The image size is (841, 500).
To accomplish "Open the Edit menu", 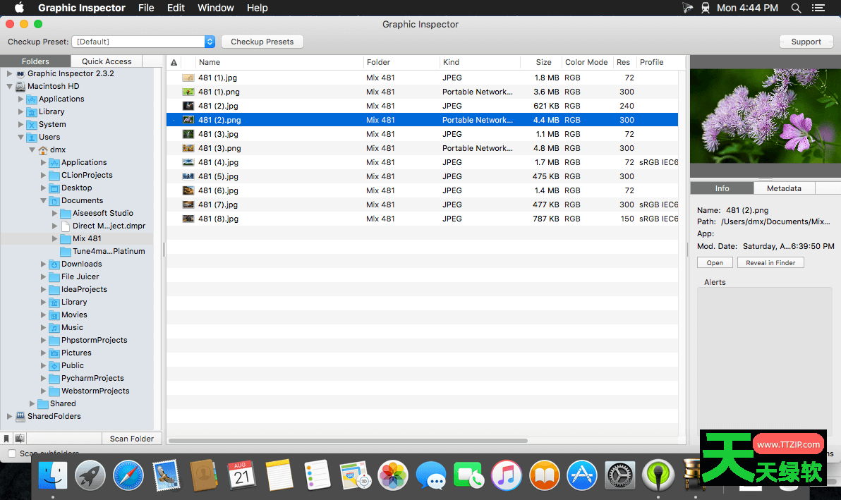I will coord(176,8).
